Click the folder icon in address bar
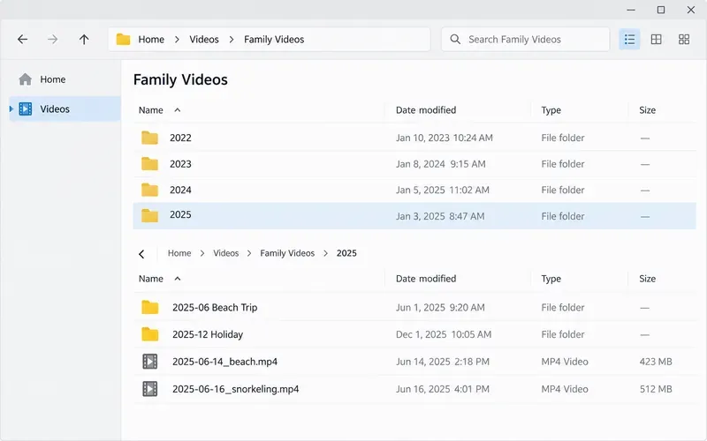 [x=123, y=40]
